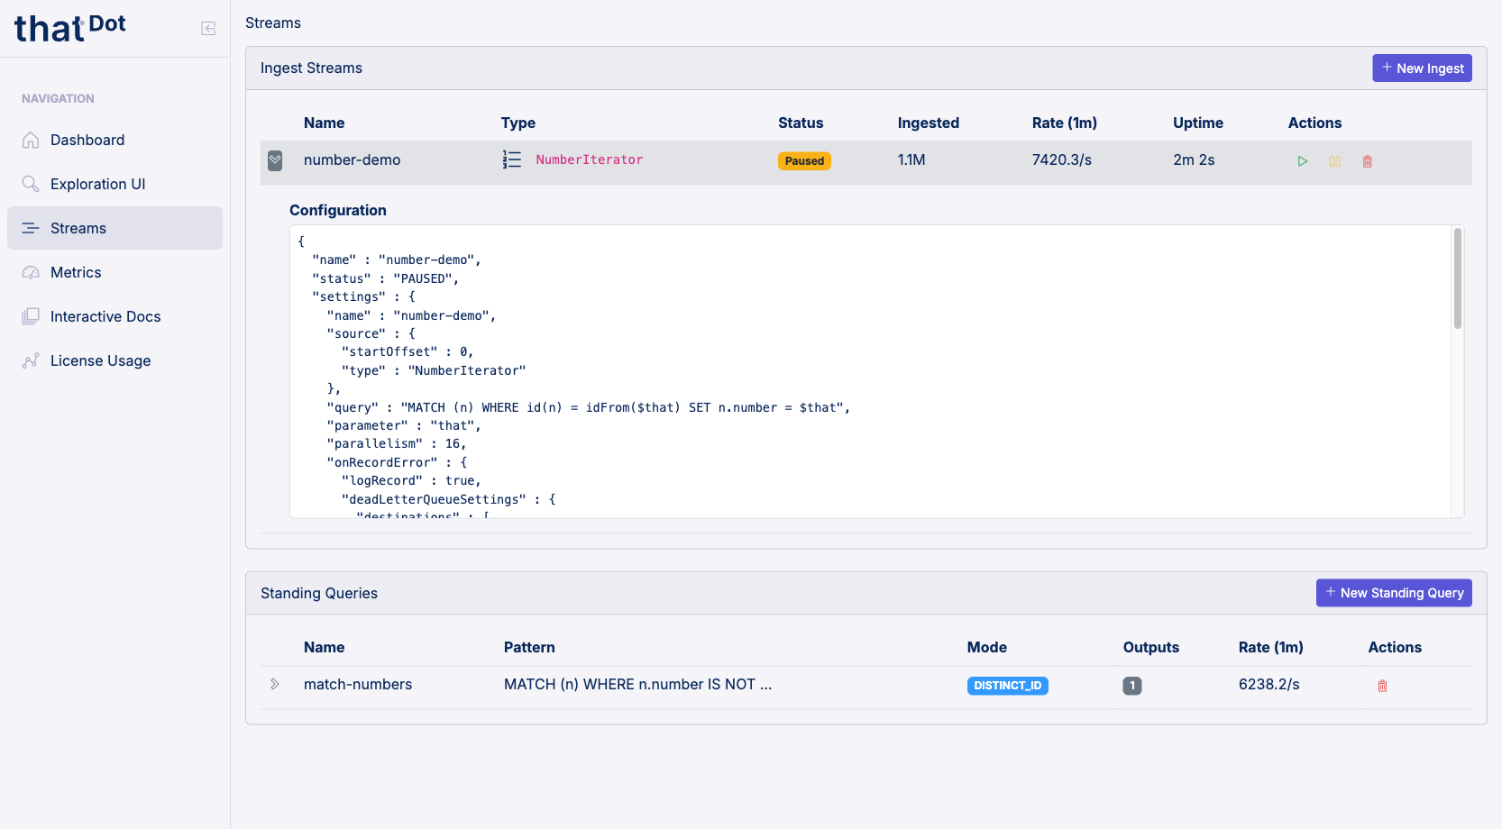Click the "parallelism" : 16 line
The height and width of the screenshot is (829, 1502).
397,443
